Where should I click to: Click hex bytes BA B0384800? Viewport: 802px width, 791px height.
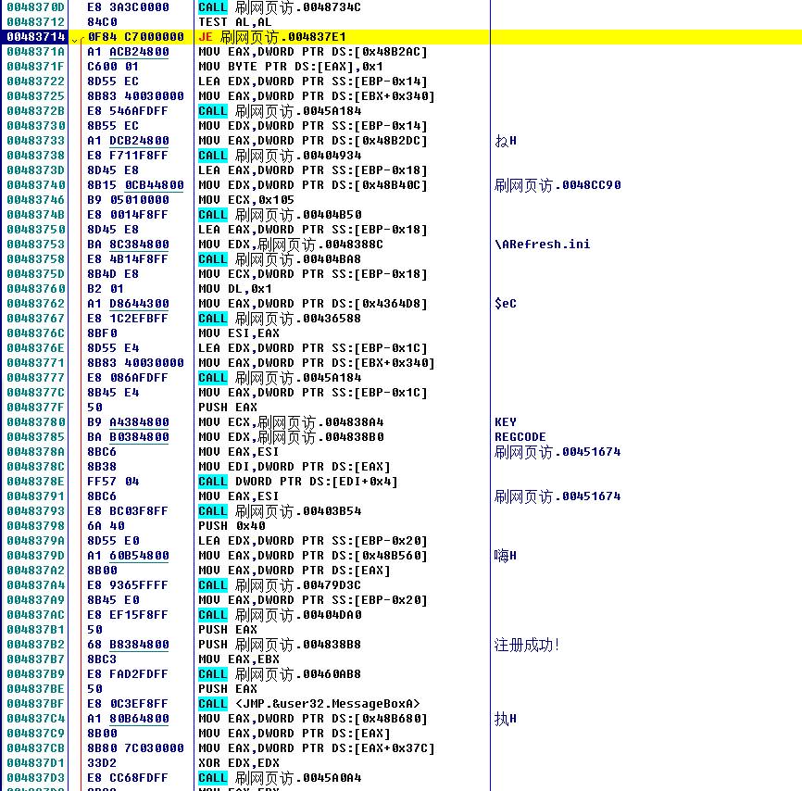point(129,437)
